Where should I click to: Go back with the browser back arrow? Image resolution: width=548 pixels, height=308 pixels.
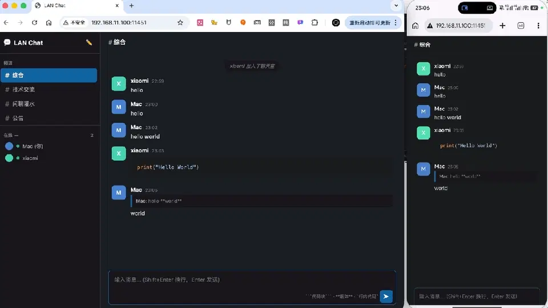(x=6, y=23)
